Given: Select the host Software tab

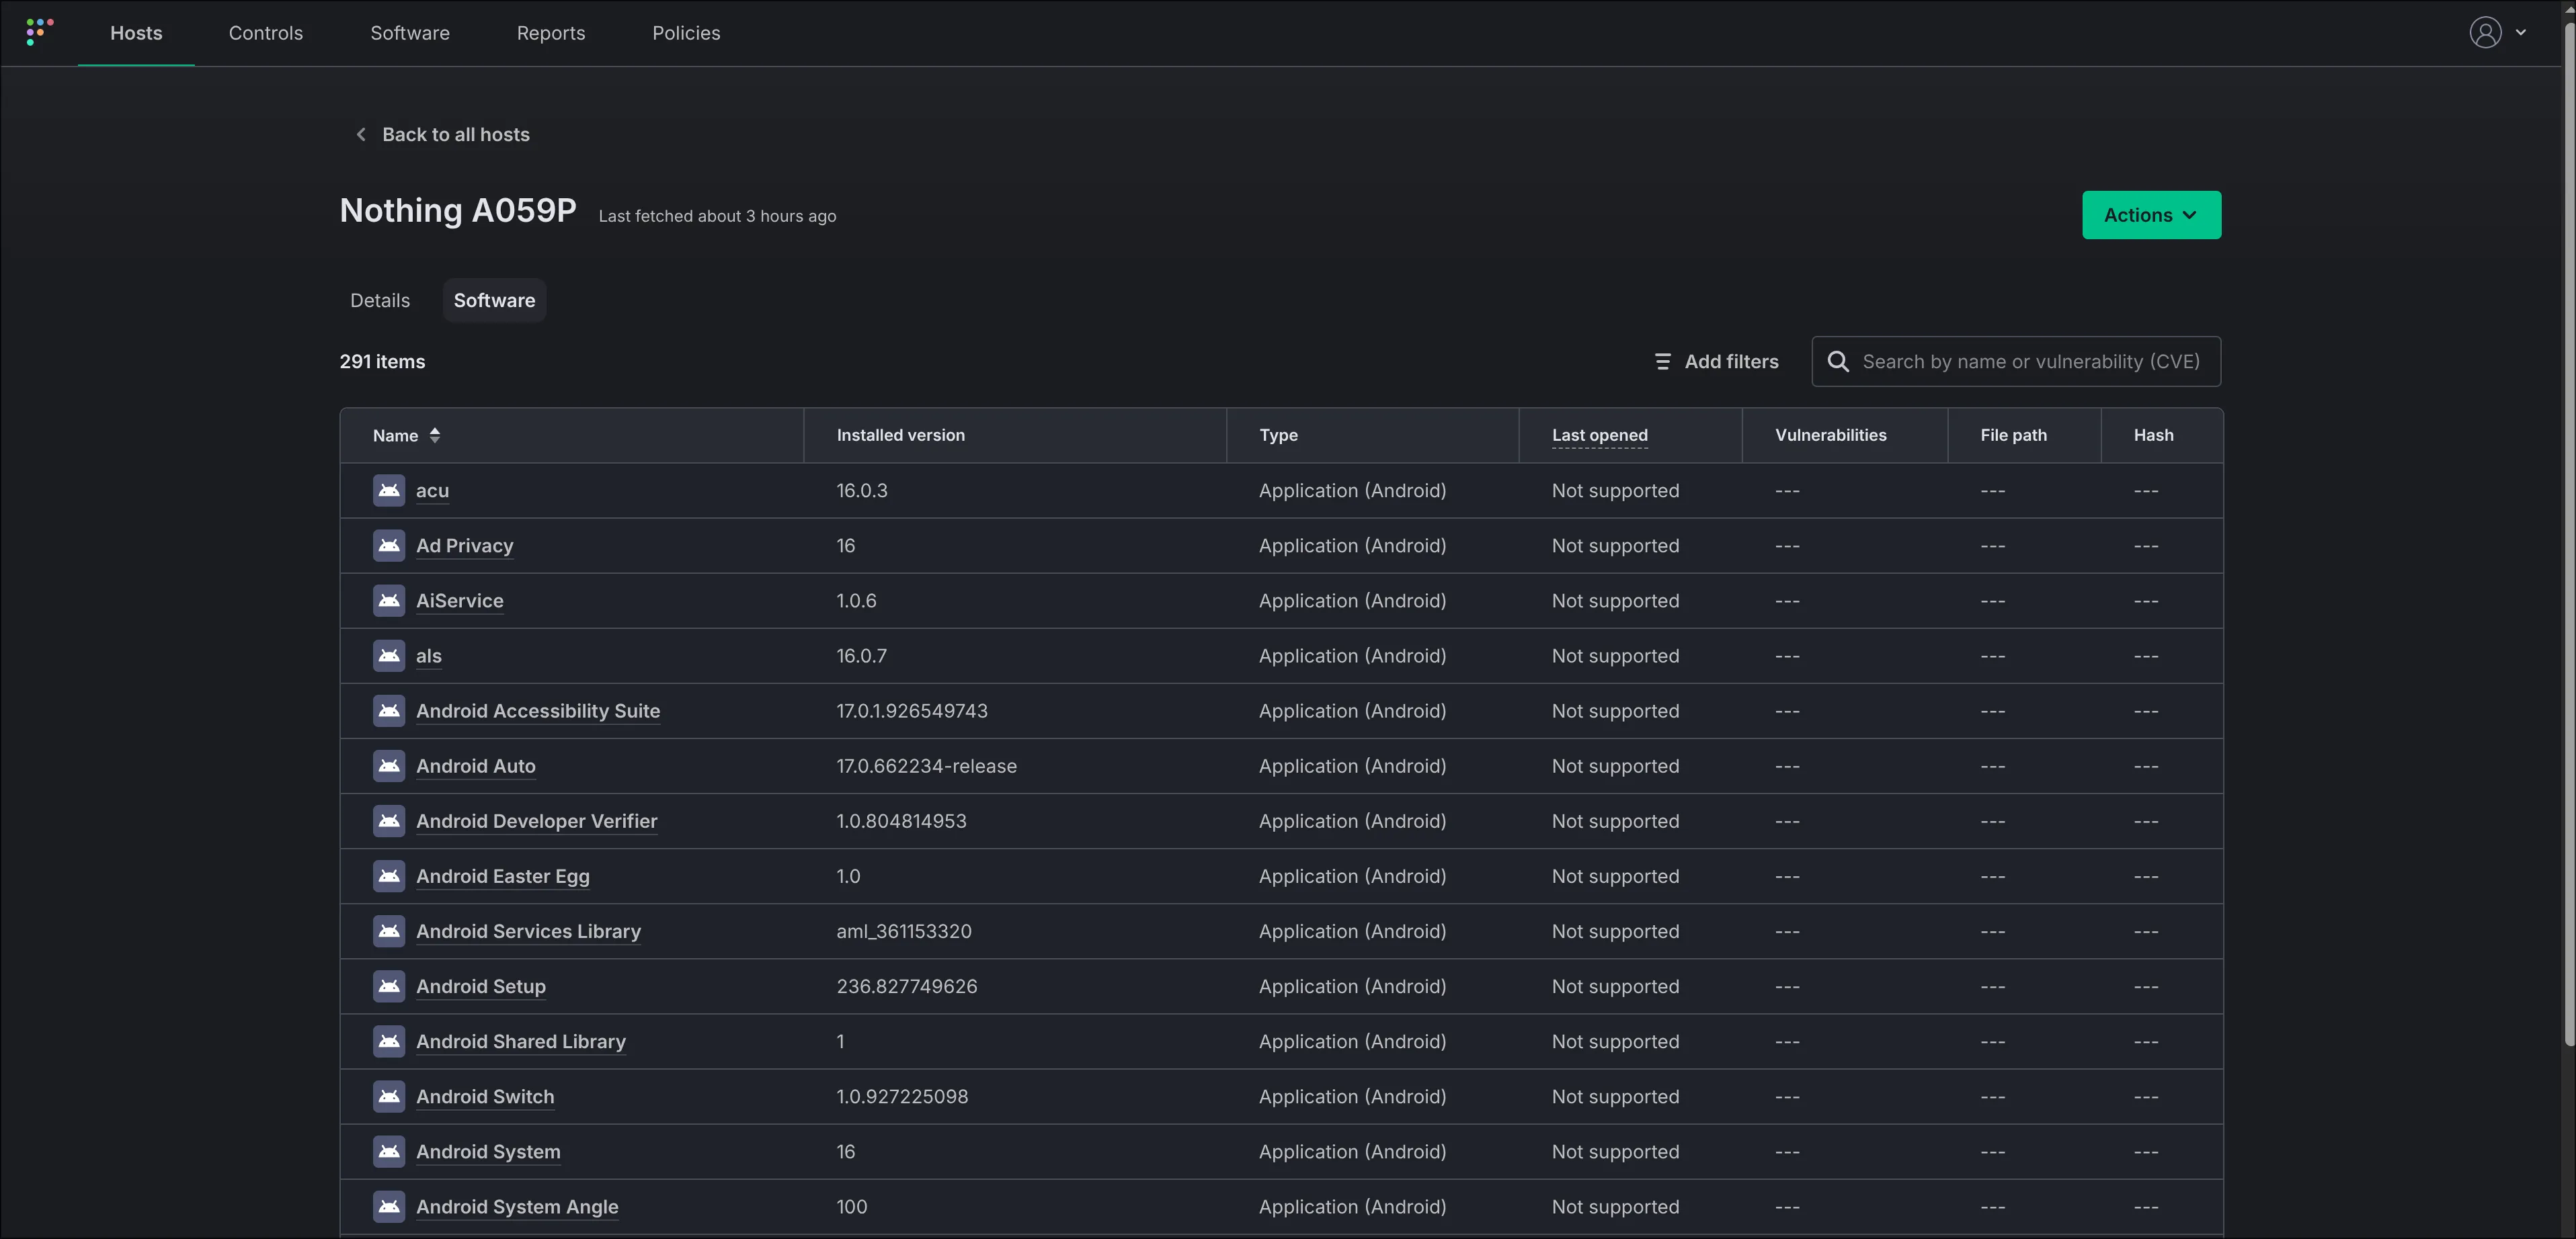Looking at the screenshot, I should point(494,300).
